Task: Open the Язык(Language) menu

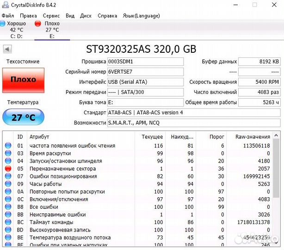Action: pyautogui.click(x=141, y=16)
